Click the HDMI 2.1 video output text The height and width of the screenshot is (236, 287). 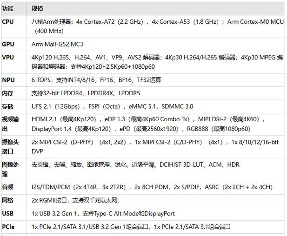tap(148, 124)
